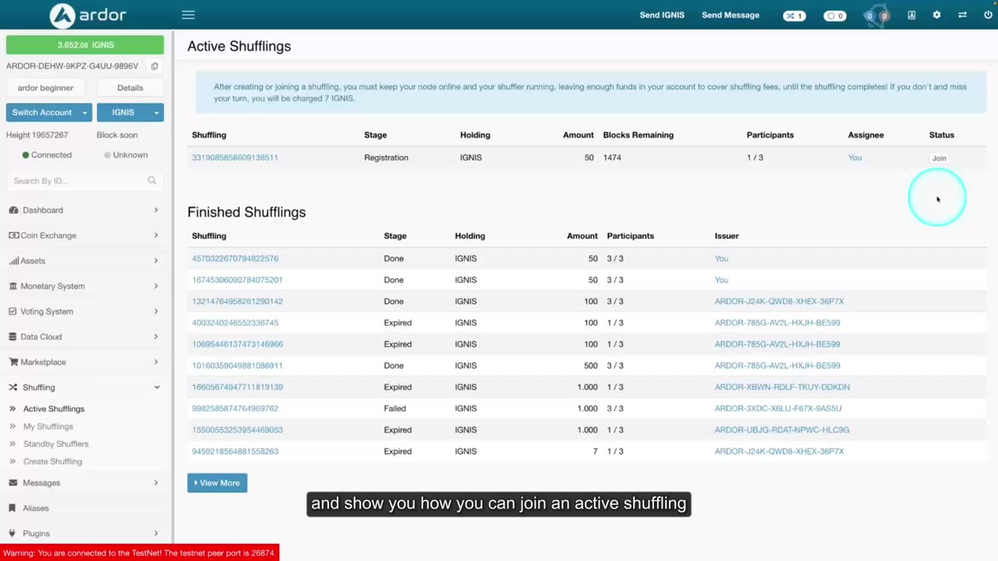Open the Switch Account dropdown

49,112
